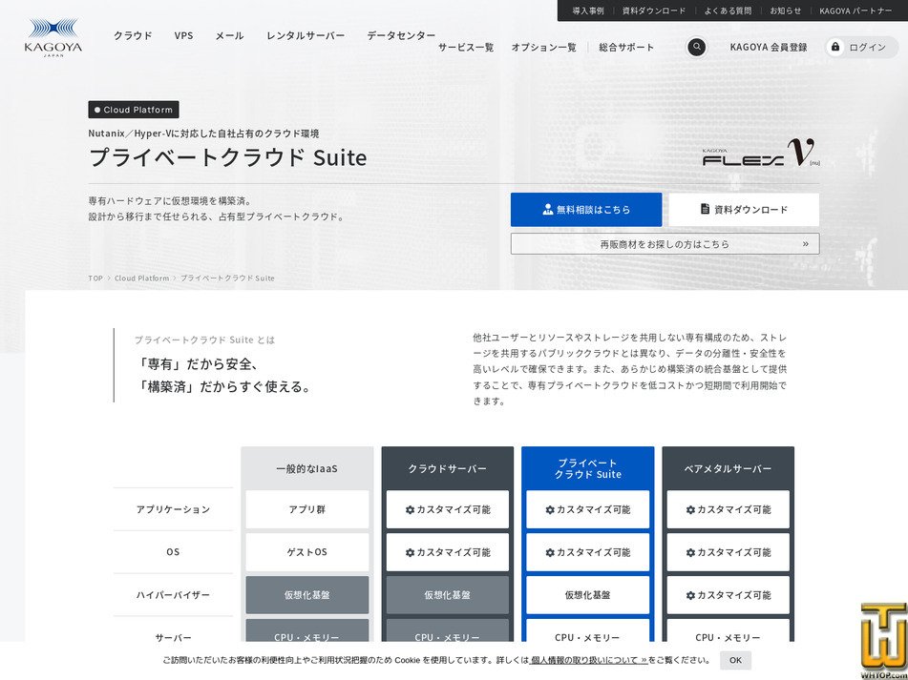Click the Cloud Platform badge label
This screenshot has width=908, height=680.
(133, 110)
